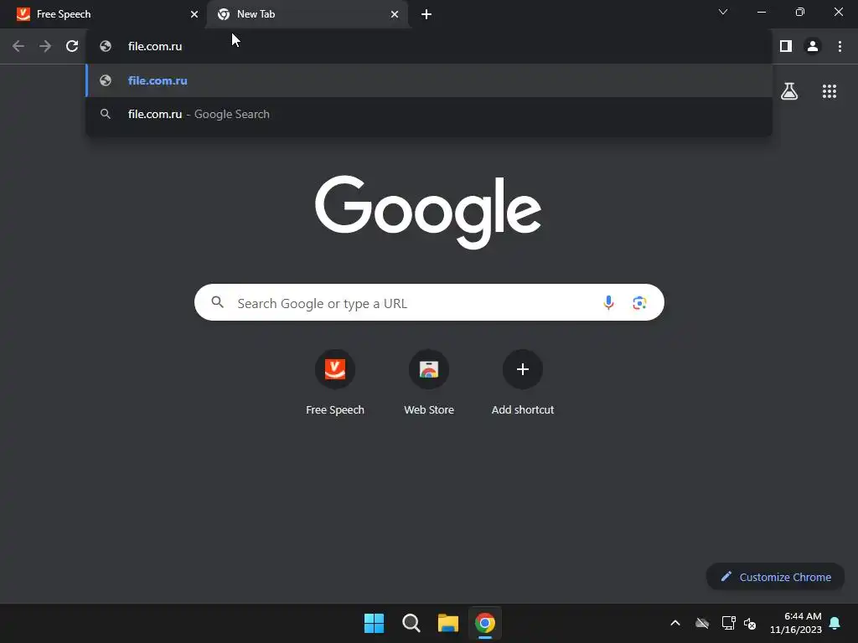Show hidden system tray icons
The image size is (858, 643).
tap(675, 623)
